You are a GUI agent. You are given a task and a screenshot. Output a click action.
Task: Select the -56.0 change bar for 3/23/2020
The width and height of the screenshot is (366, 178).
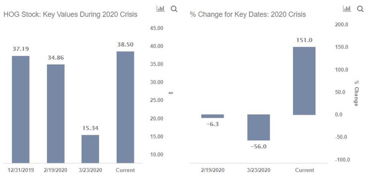pos(259,127)
